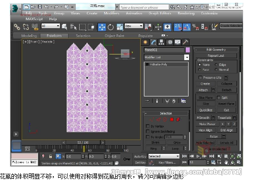Open the Motion panel wheel icon
The width and height of the screenshot is (261, 181).
tap(169, 43)
